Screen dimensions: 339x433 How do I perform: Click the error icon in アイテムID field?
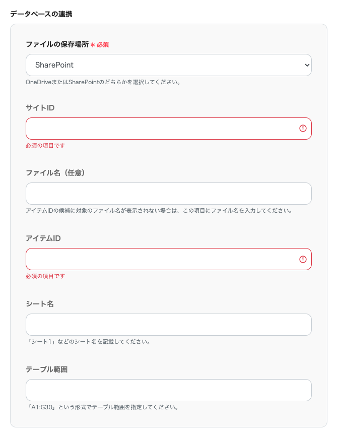point(303,259)
